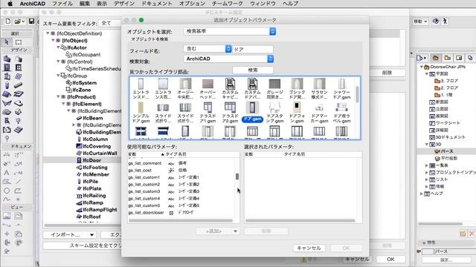Expand the 一覧表 navigator folder
Image resolution: width=476 pixels, height=267 pixels.
pos(426,165)
